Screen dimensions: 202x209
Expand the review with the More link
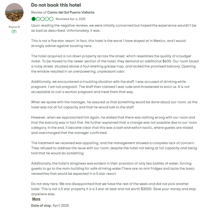click(36, 199)
